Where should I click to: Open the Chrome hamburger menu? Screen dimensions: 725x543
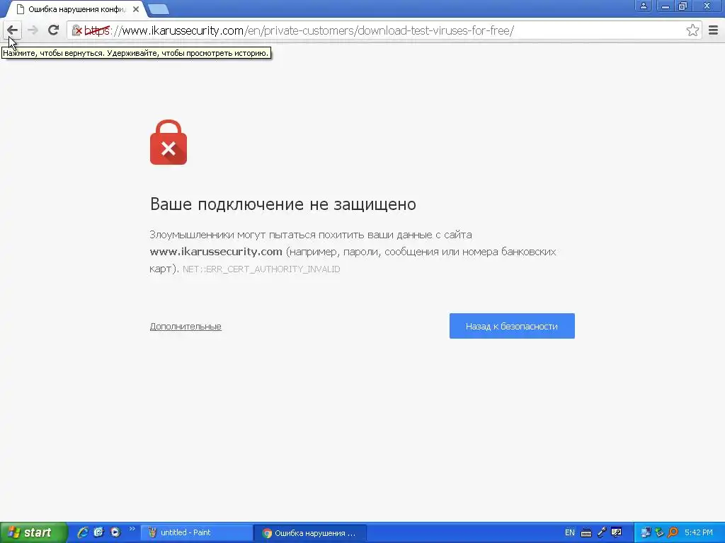click(714, 30)
